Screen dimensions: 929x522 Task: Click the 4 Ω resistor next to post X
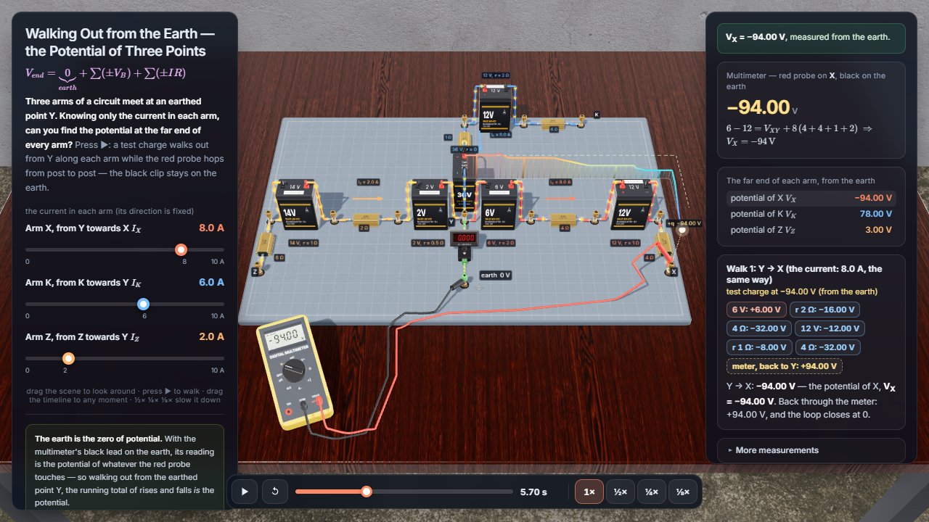coord(663,244)
